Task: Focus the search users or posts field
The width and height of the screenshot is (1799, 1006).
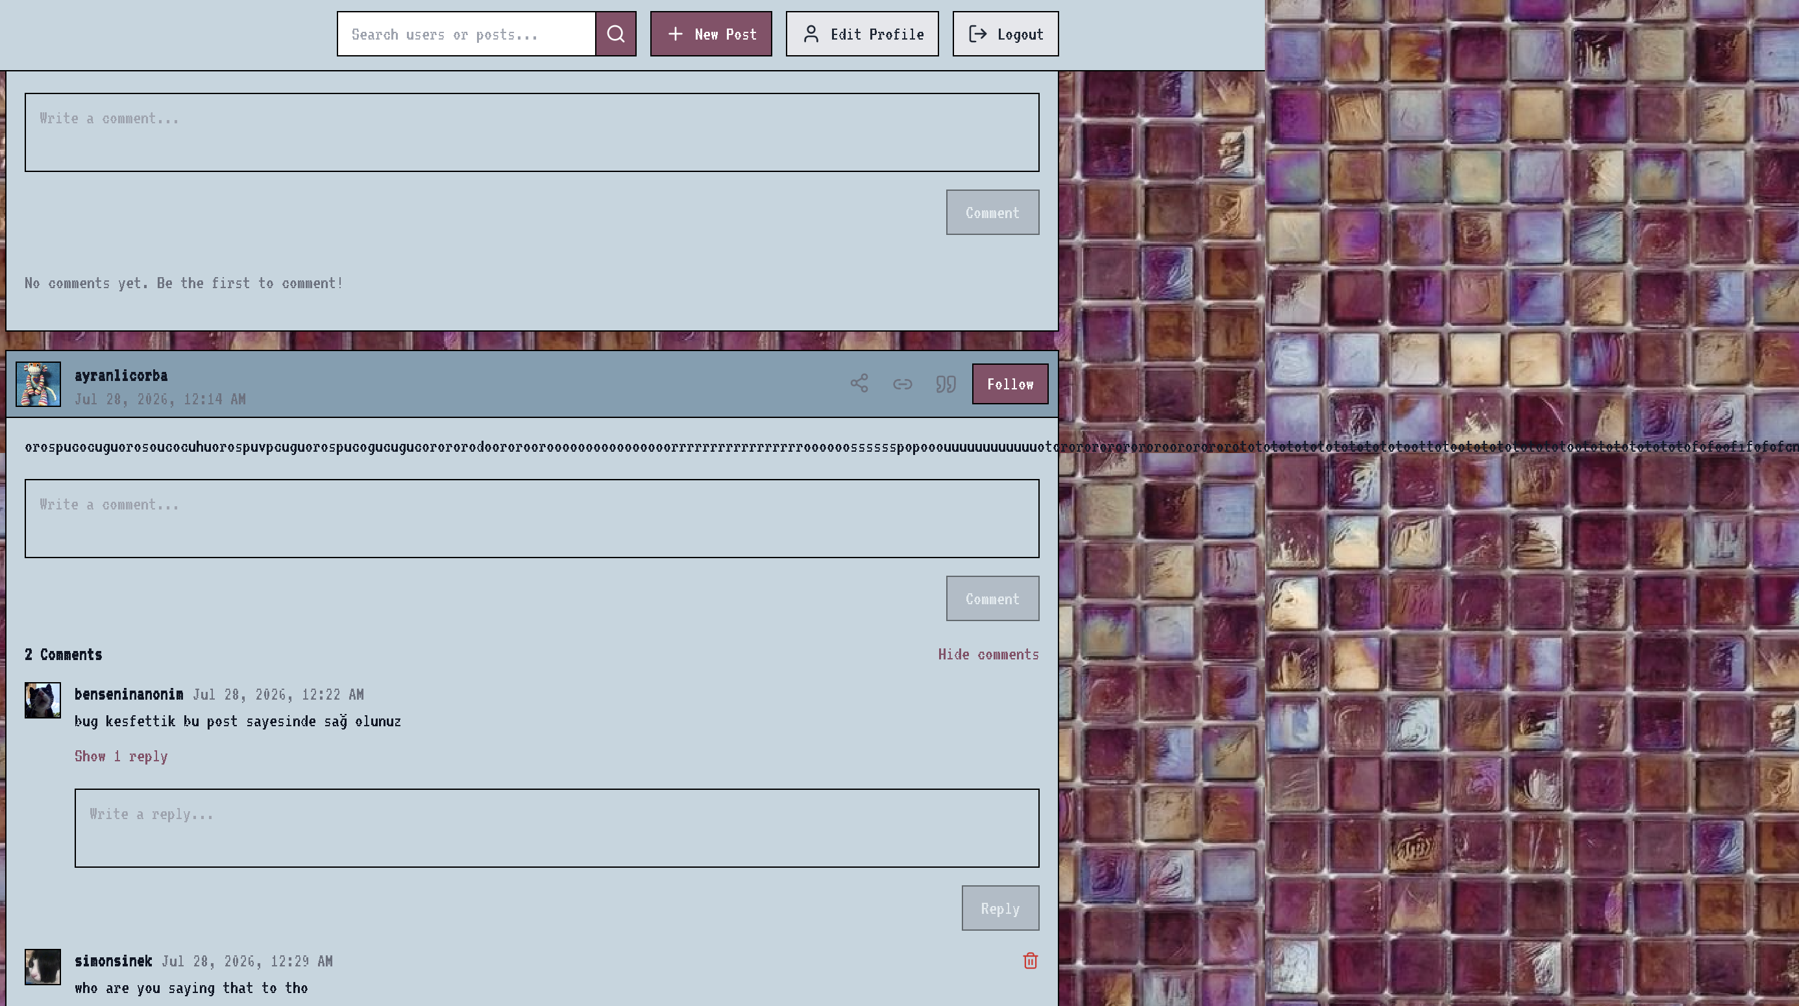Action: (x=467, y=34)
